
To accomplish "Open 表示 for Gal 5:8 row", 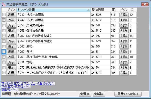I will [x=11, y=25].
